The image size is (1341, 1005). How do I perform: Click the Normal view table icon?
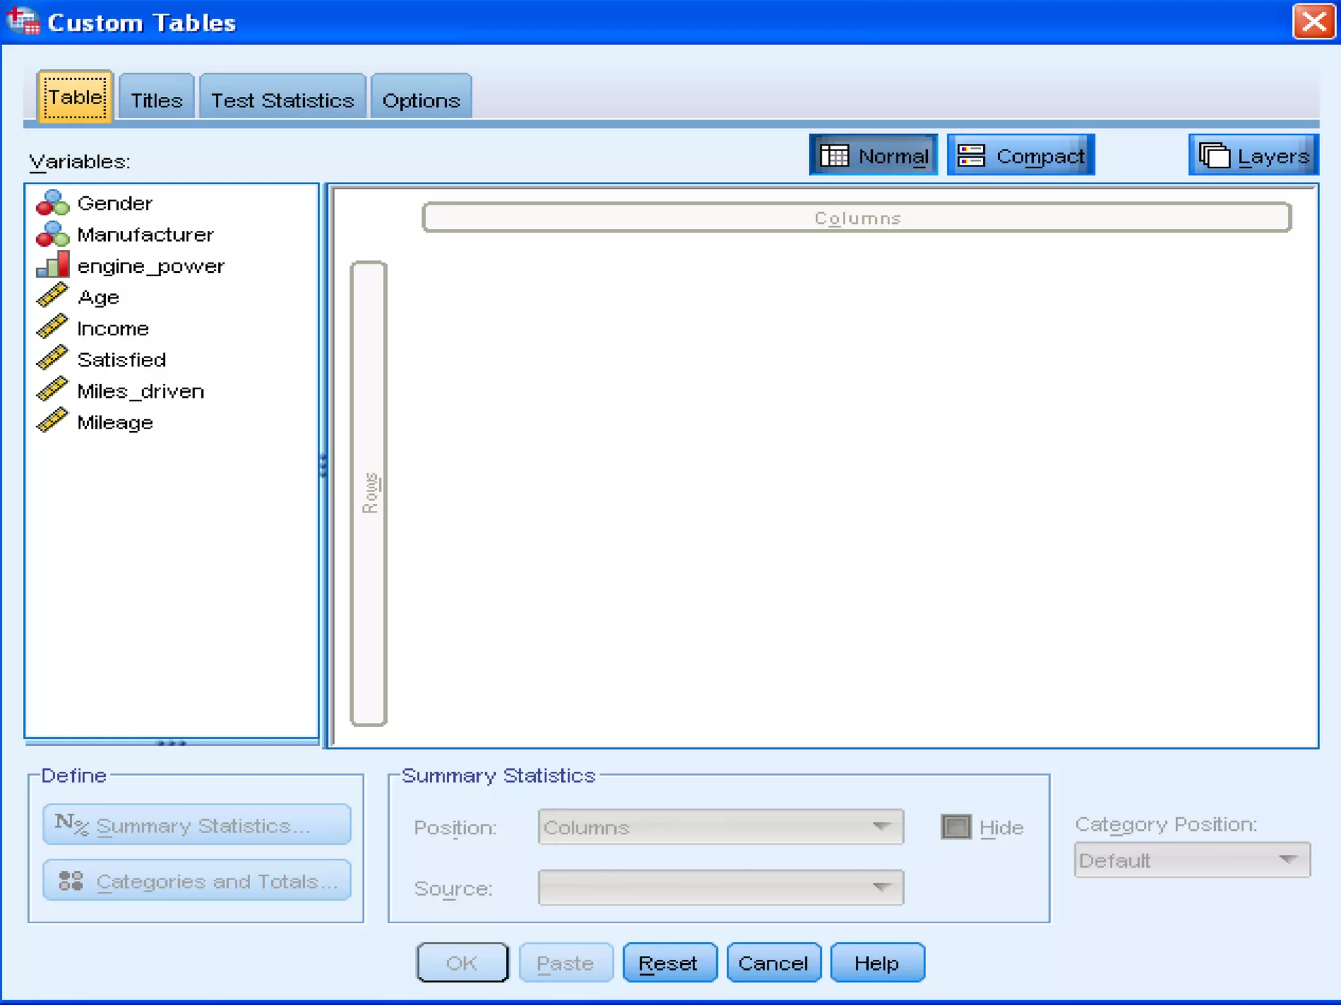[835, 156]
